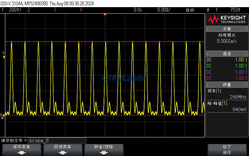
Task: Click the 5.00GSa/s sample rate
Action: (x=227, y=41)
